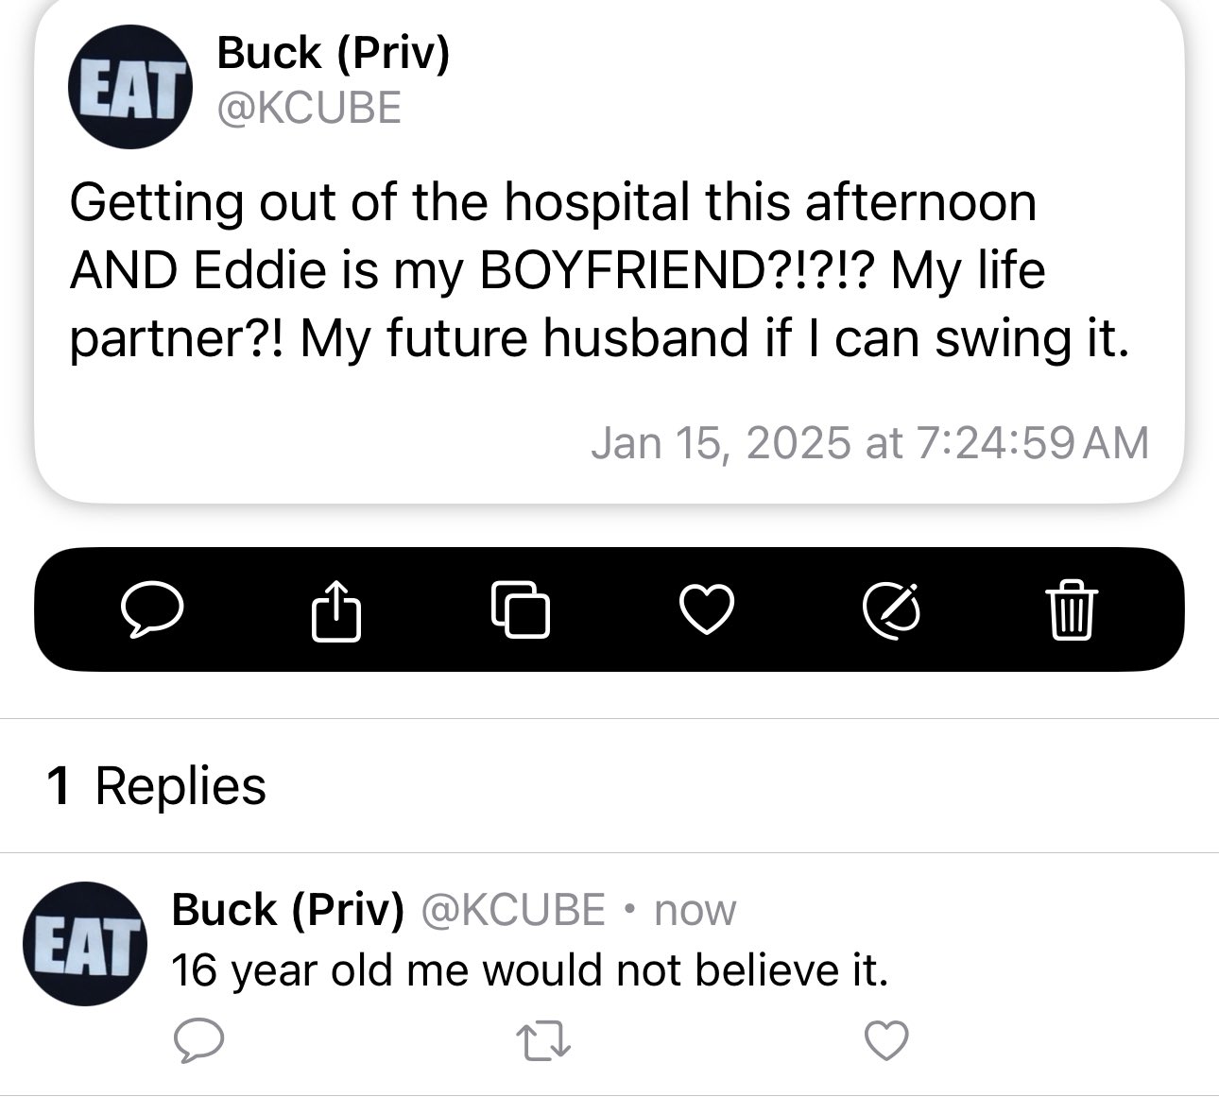Like the reply with its heart icon

pyautogui.click(x=886, y=1040)
